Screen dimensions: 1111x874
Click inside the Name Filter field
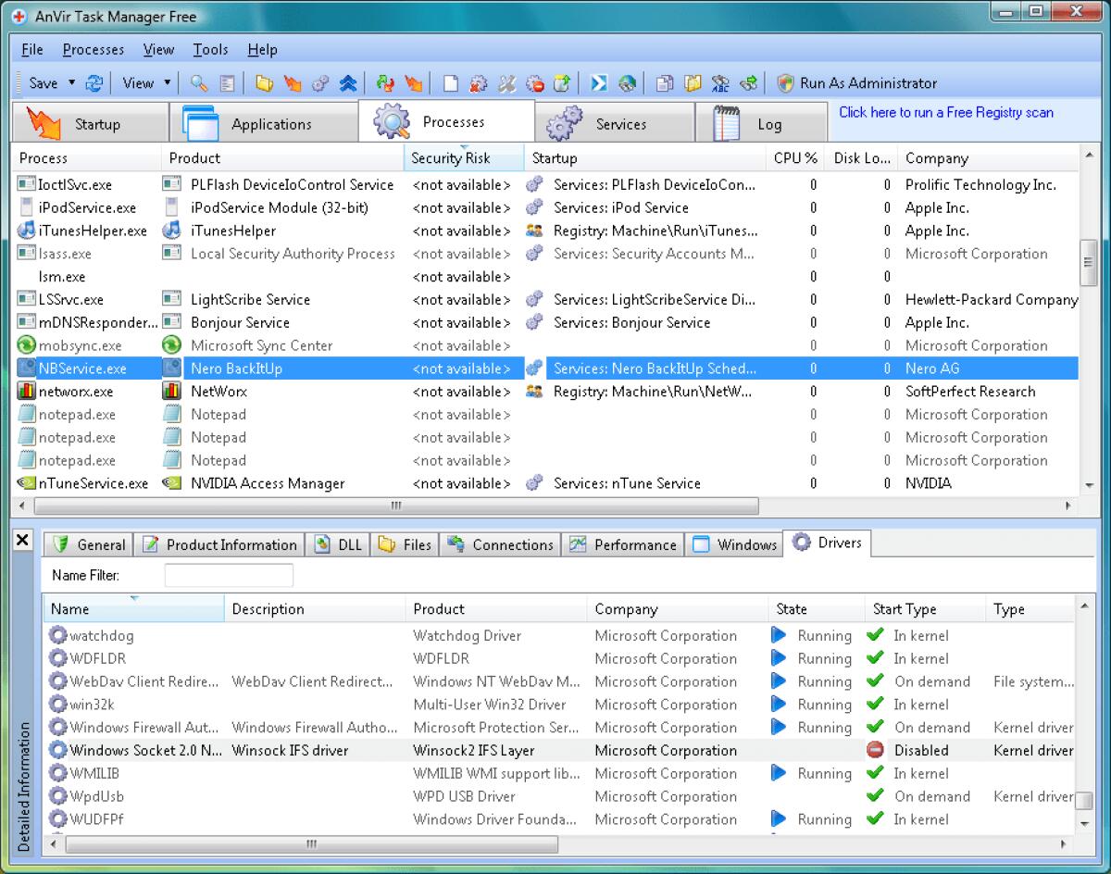click(227, 575)
